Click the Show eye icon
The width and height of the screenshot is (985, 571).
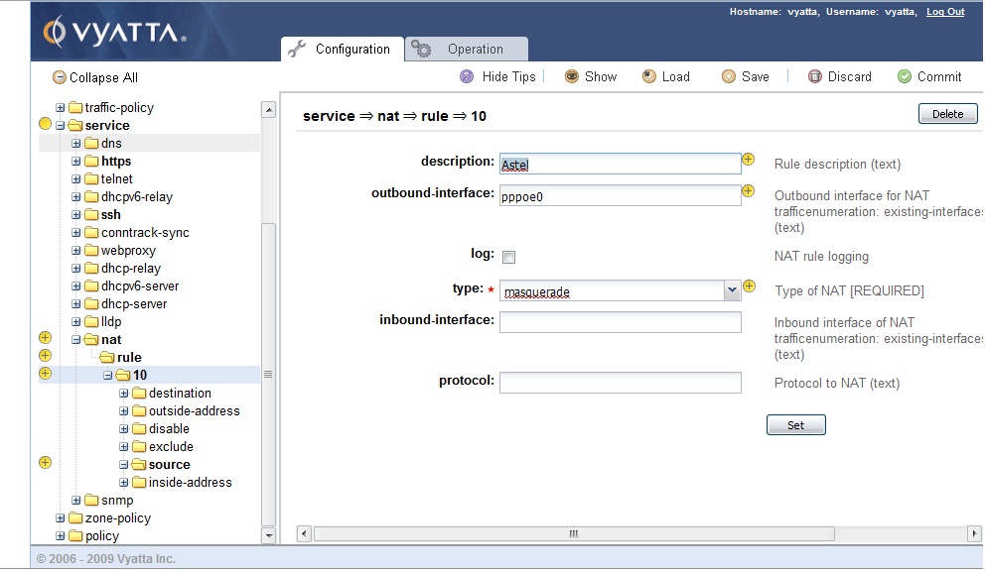click(x=572, y=76)
